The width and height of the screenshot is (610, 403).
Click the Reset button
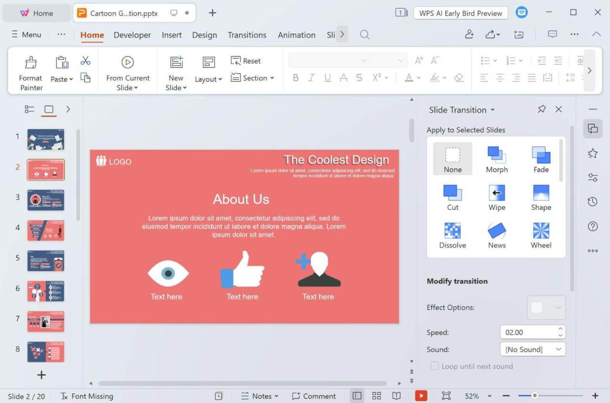coord(245,60)
